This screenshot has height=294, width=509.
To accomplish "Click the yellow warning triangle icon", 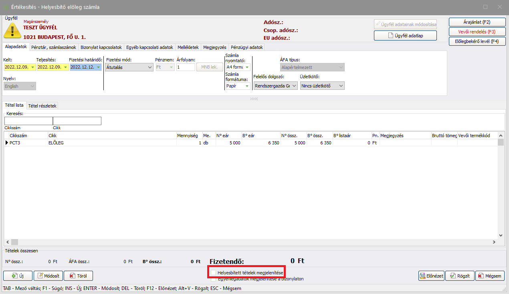I will [x=12, y=30].
